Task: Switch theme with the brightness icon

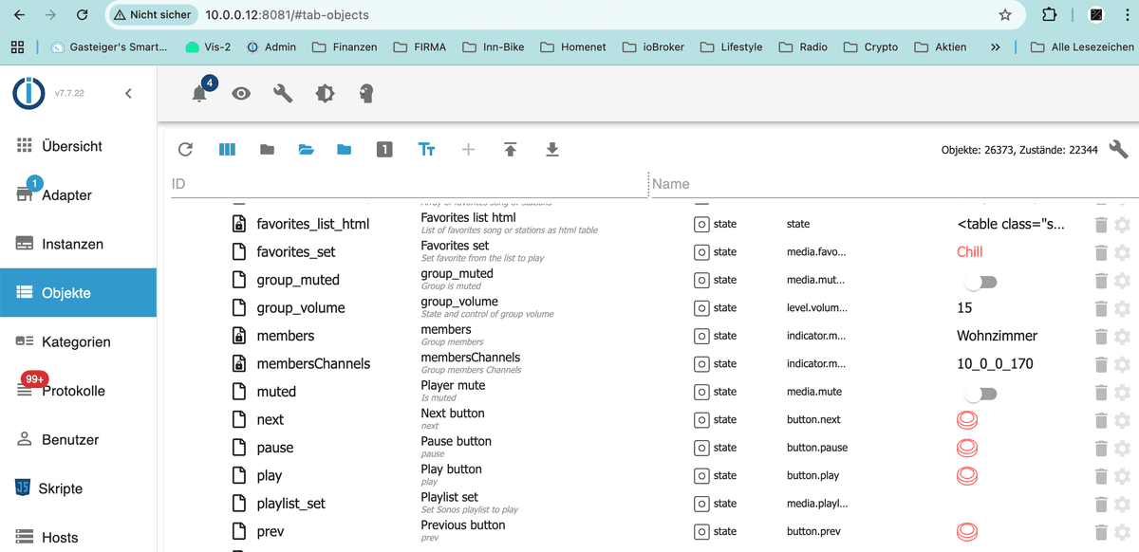Action: click(x=325, y=93)
